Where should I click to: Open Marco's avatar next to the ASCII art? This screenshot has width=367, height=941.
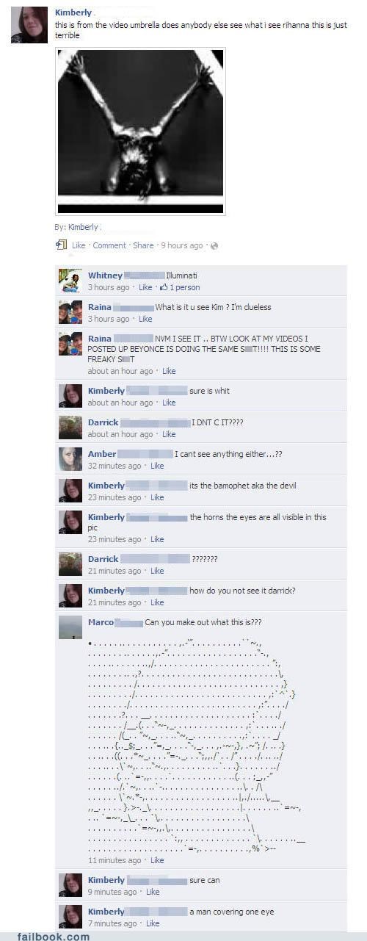click(x=70, y=627)
